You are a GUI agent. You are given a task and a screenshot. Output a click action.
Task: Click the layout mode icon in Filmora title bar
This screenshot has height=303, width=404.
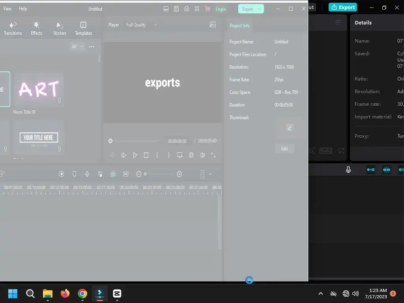point(166,9)
